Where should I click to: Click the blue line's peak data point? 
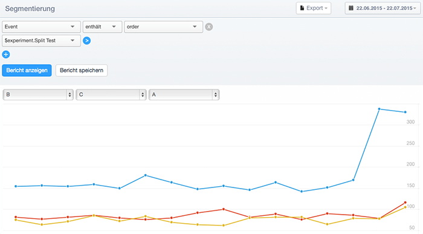tap(379, 109)
